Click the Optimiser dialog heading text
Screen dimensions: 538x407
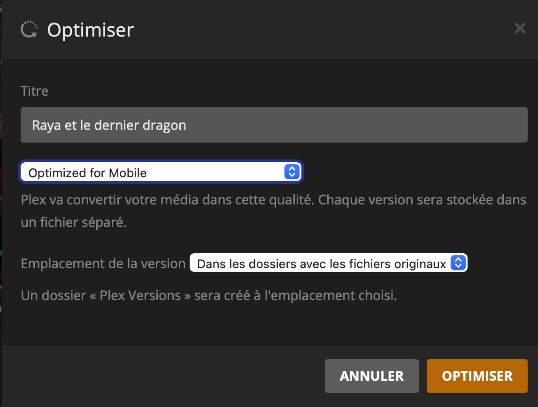tap(91, 30)
